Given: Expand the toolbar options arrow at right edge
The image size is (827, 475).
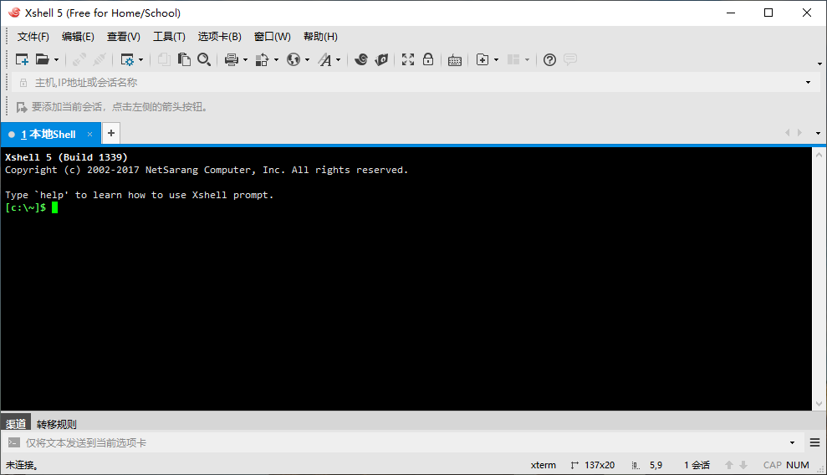Looking at the screenshot, I should pos(819,64).
